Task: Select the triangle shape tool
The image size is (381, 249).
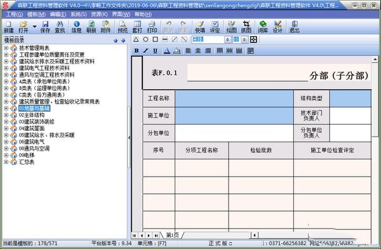Action: click(x=136, y=39)
